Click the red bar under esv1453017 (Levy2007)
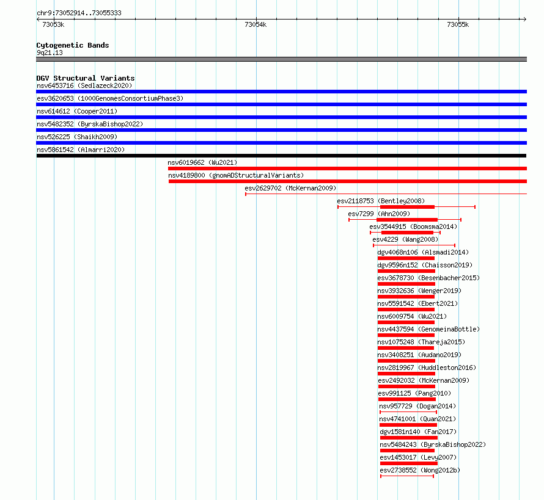 click(x=409, y=463)
